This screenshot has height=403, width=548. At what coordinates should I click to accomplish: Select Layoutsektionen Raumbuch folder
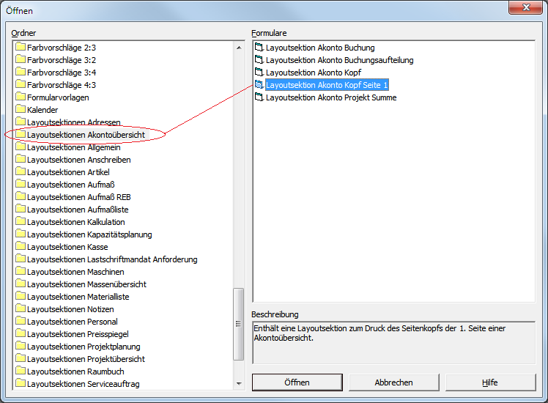tap(76, 371)
